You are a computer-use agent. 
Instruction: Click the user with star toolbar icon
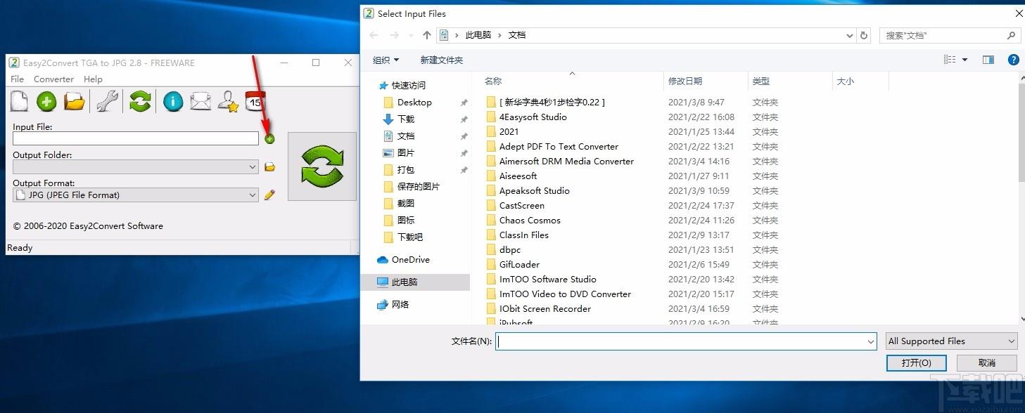click(228, 102)
